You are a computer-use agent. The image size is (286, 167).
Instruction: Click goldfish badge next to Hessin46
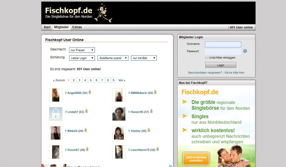point(151,111)
